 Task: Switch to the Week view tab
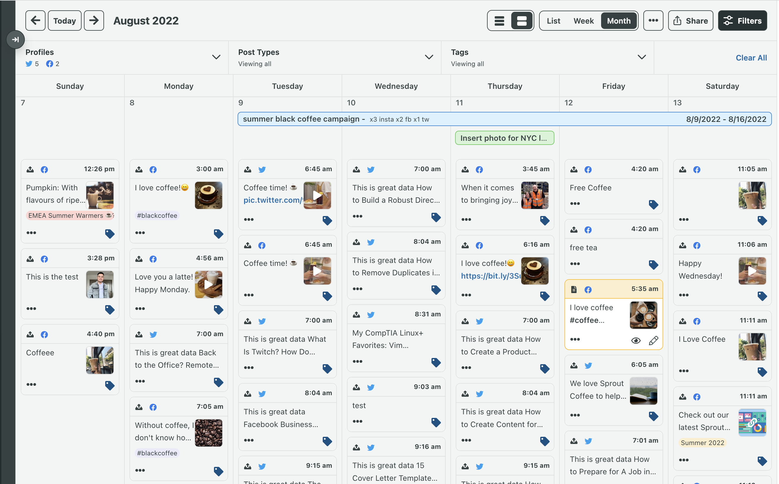(583, 21)
